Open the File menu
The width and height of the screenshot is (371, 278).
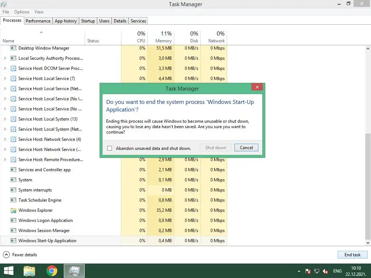[x=6, y=12]
